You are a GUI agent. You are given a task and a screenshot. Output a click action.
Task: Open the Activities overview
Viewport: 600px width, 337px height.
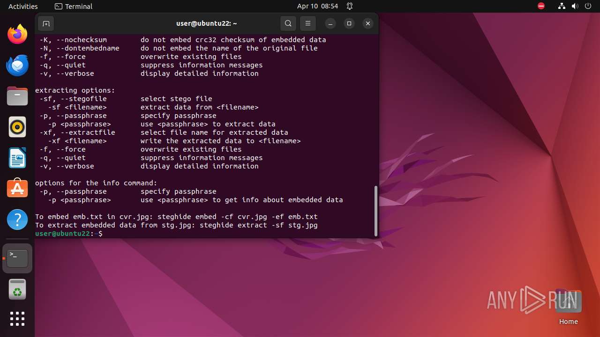tap(23, 6)
